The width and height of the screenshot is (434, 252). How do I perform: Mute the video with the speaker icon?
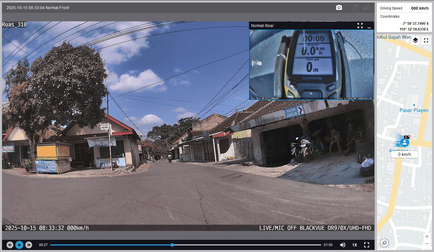pyautogui.click(x=343, y=245)
